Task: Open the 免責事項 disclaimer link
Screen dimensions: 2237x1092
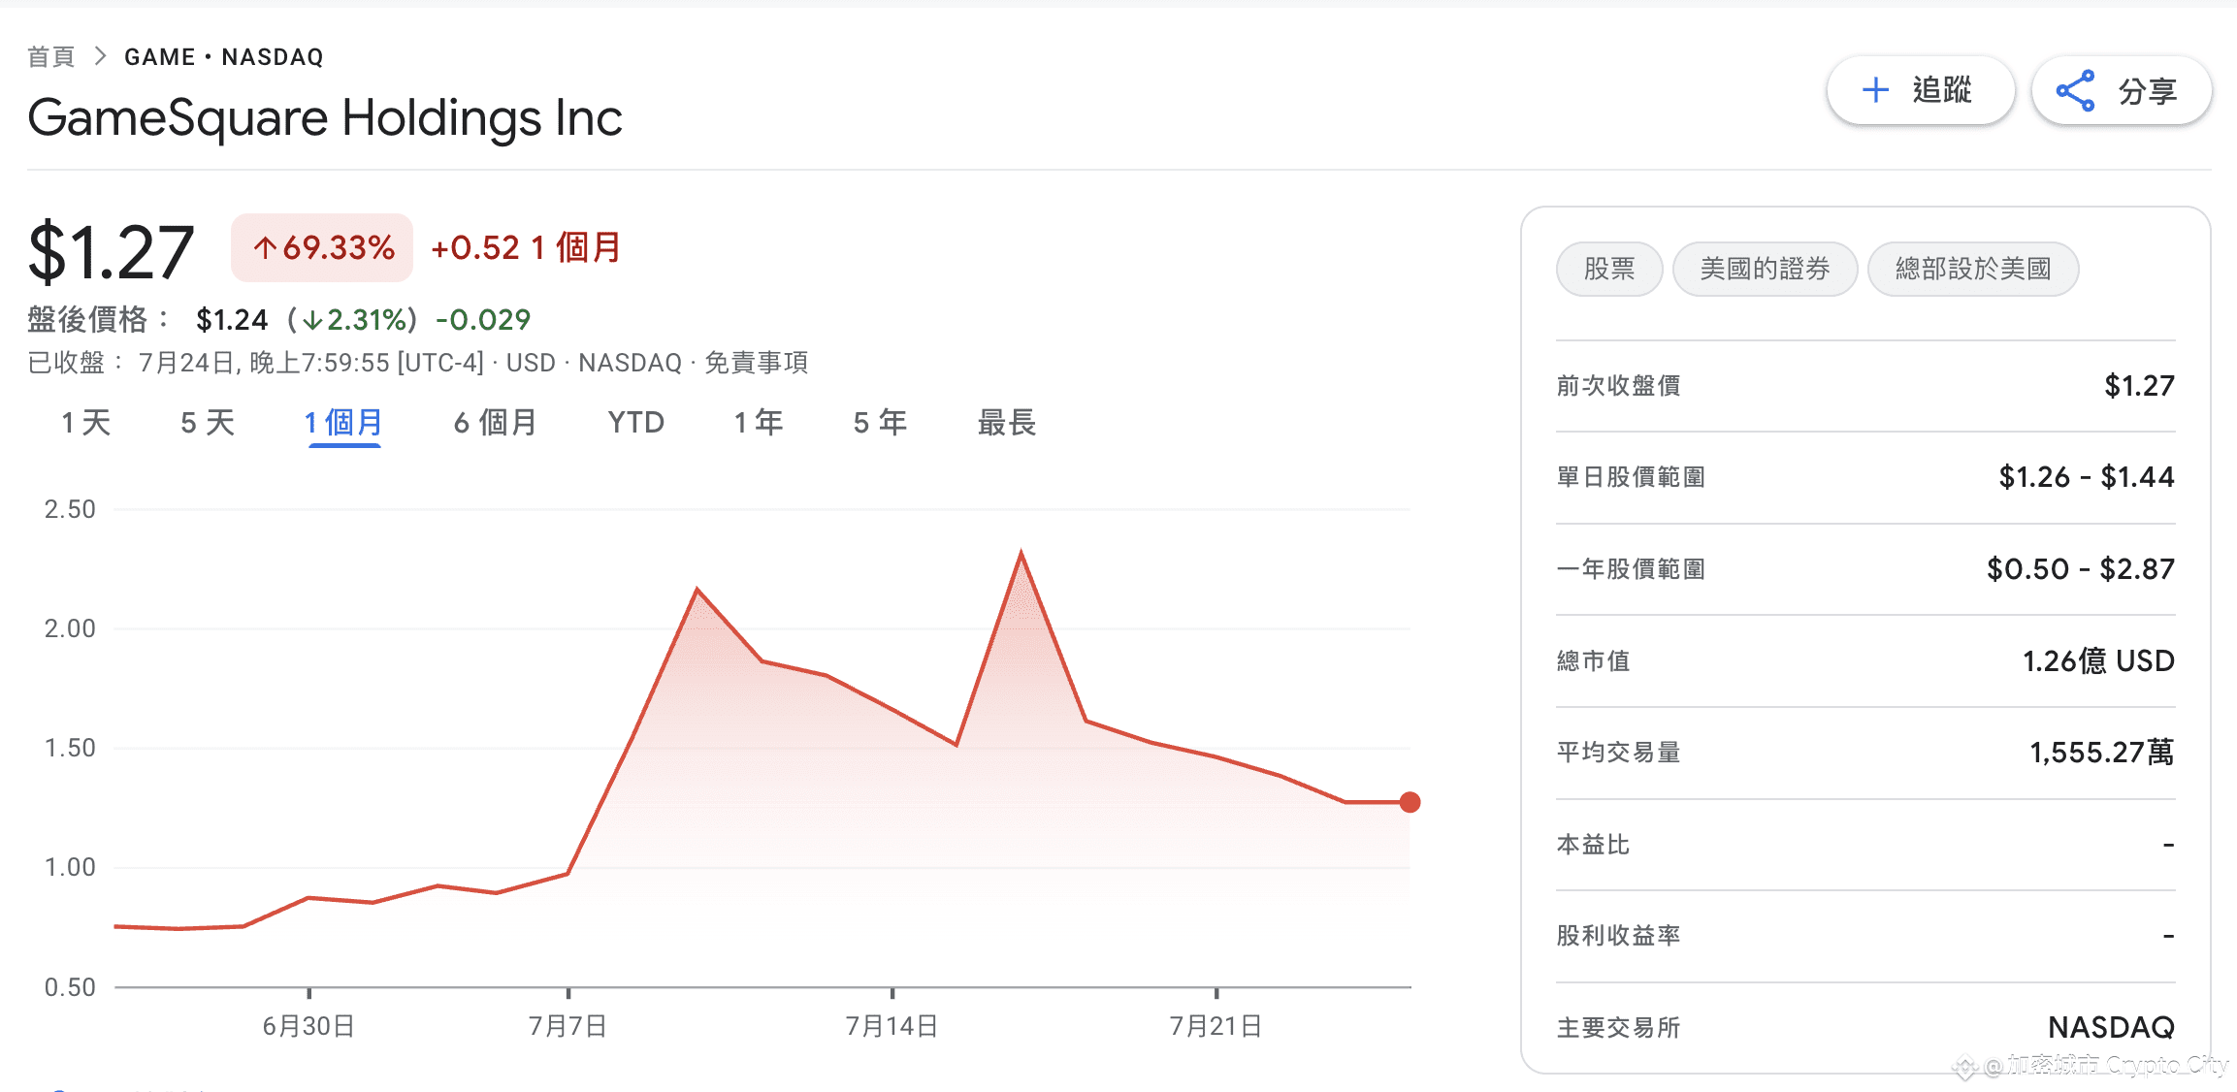Action: click(756, 363)
